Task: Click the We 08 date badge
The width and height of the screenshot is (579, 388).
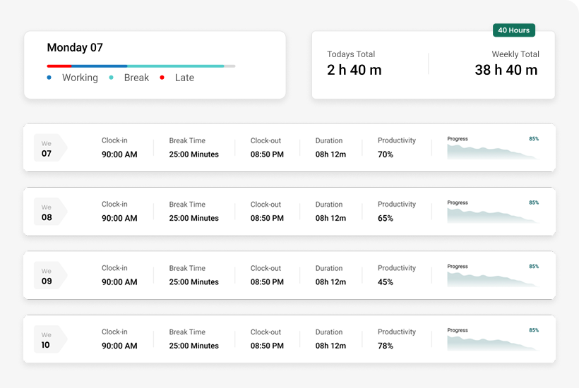Action: pos(48,212)
